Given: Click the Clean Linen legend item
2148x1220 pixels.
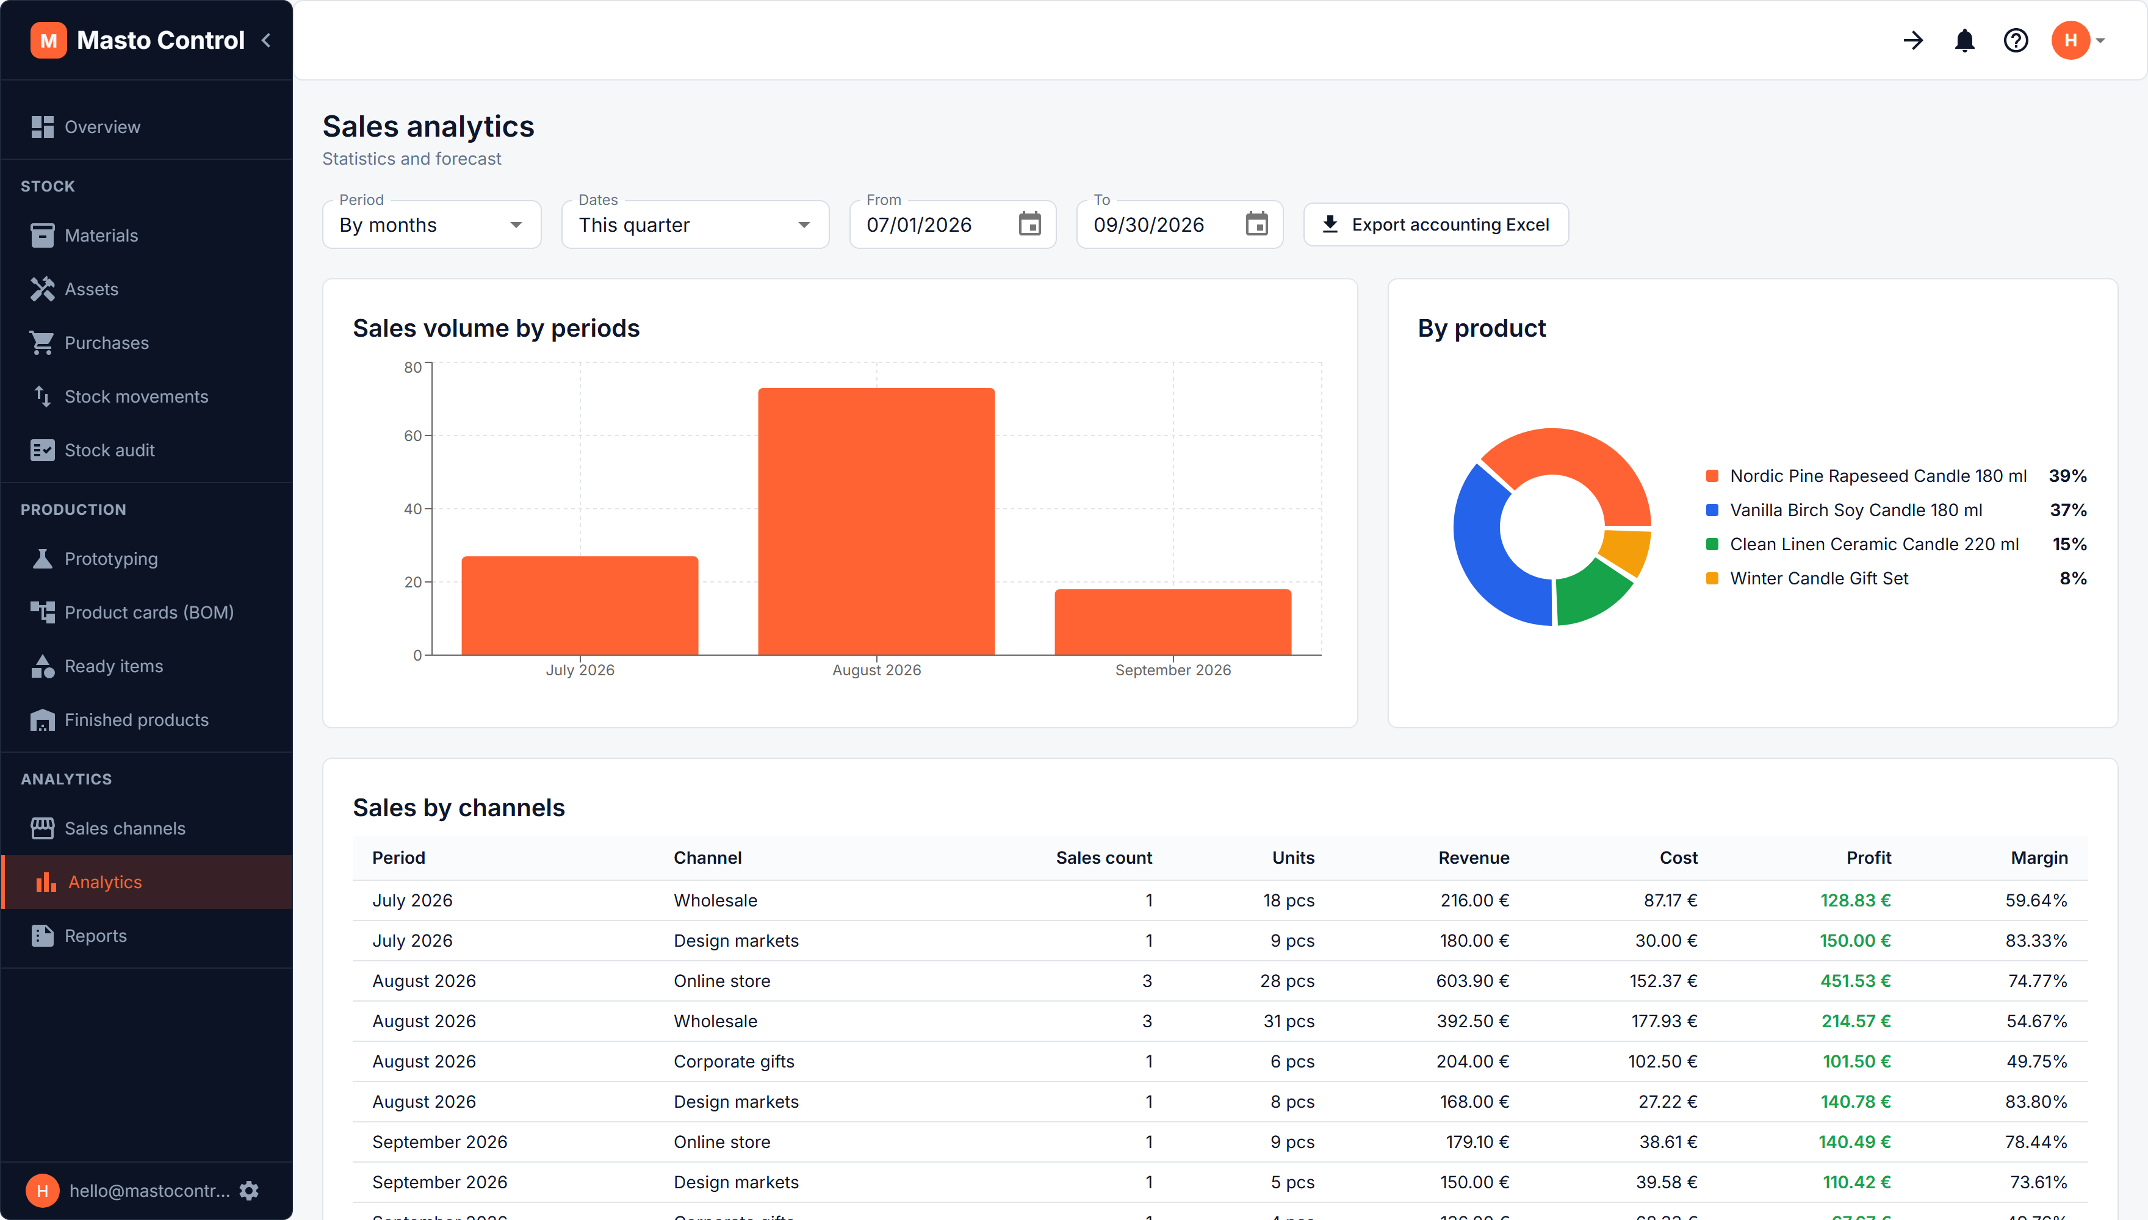Looking at the screenshot, I should [x=1896, y=545].
